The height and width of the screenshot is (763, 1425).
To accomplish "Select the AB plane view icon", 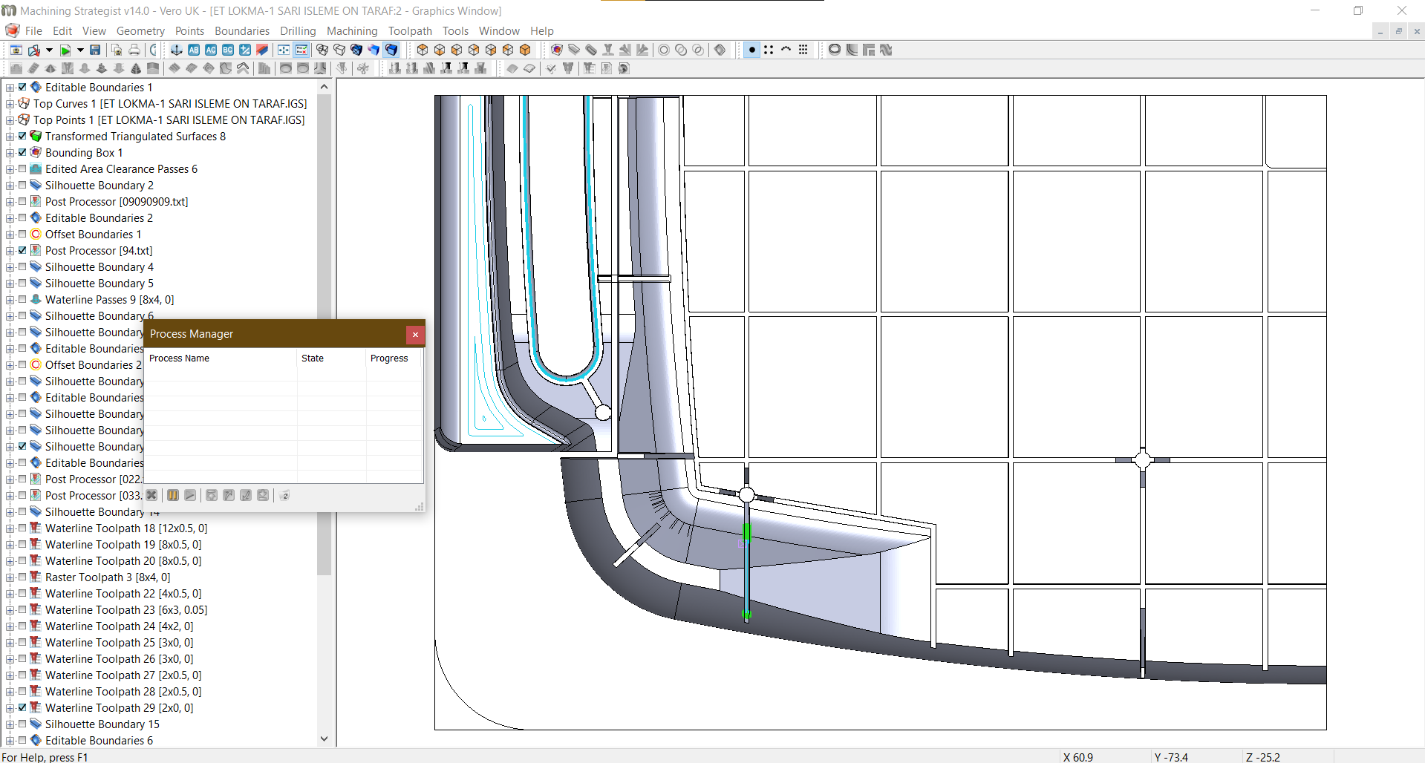I will click(194, 50).
